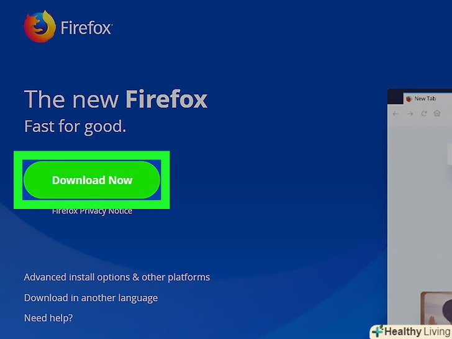Click the Firefox fox logo icon

pyautogui.click(x=40, y=27)
